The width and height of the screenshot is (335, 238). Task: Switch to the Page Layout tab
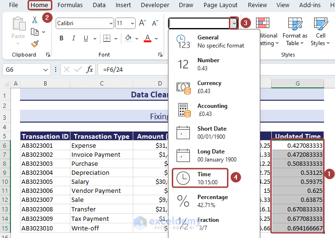(x=220, y=5)
